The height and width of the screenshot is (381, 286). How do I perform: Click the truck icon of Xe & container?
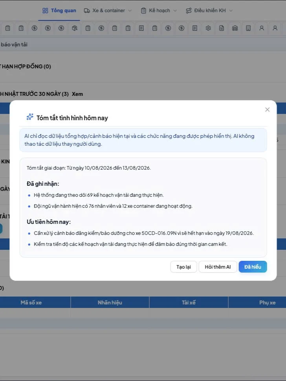[x=87, y=11]
